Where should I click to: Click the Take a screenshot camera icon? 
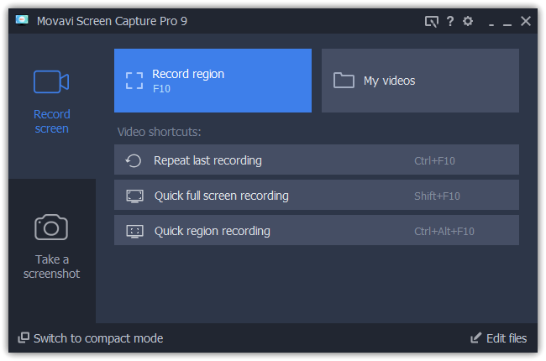(51, 227)
